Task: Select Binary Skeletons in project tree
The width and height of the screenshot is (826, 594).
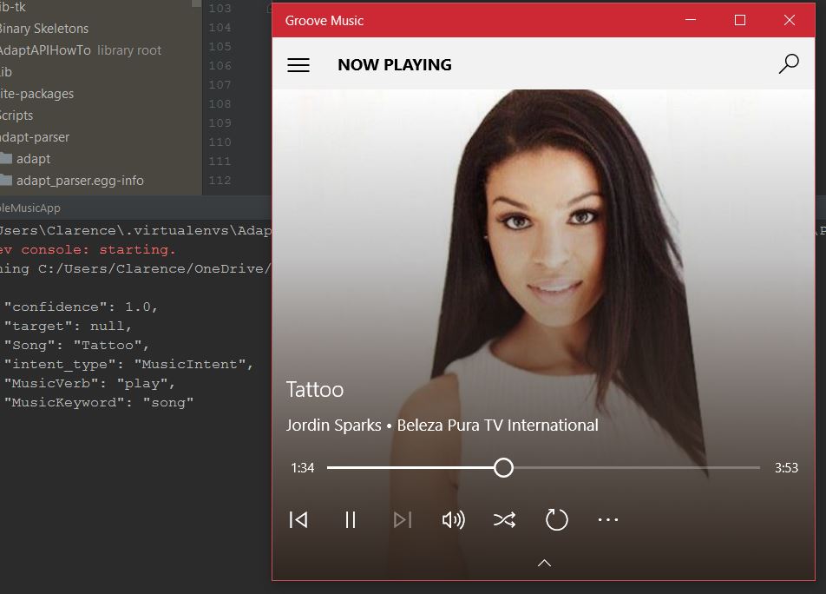Action: point(43,29)
